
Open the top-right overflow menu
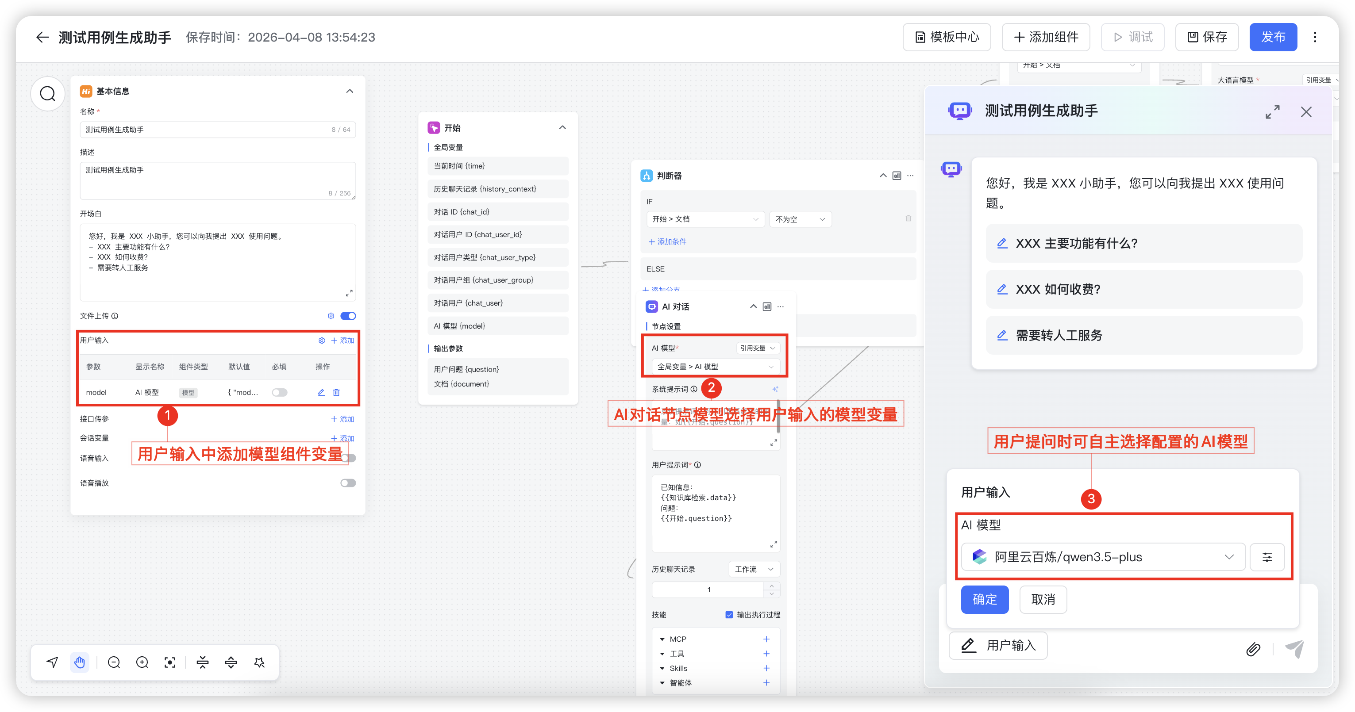[1315, 37]
